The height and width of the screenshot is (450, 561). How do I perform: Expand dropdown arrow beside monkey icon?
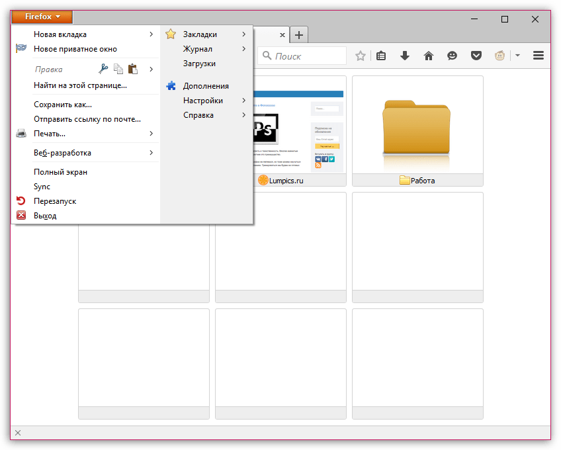(x=517, y=56)
